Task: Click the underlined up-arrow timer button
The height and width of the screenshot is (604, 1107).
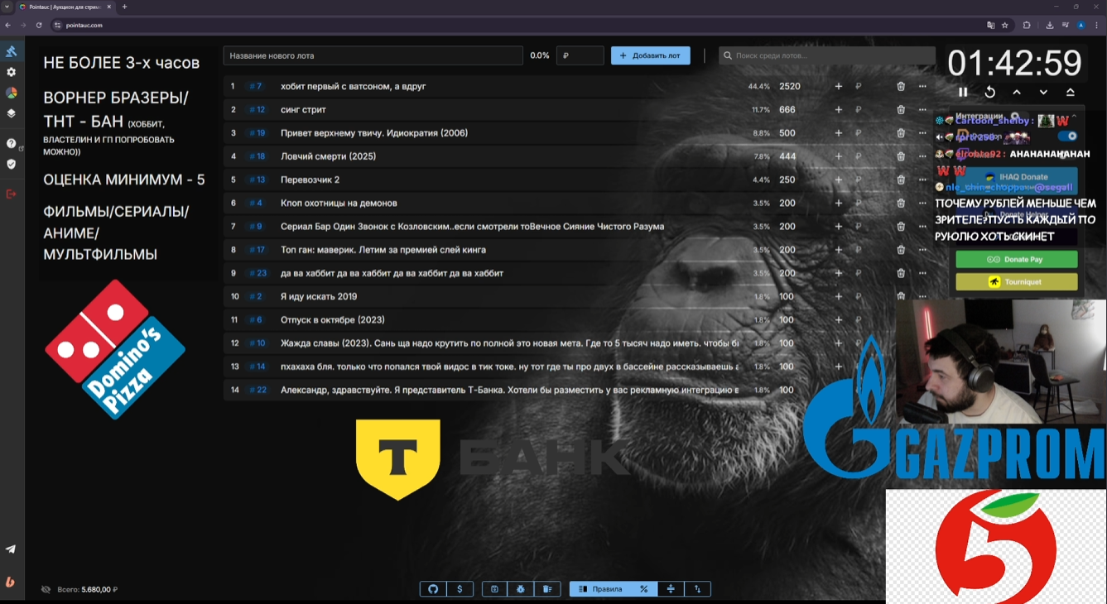Action: coord(1070,92)
